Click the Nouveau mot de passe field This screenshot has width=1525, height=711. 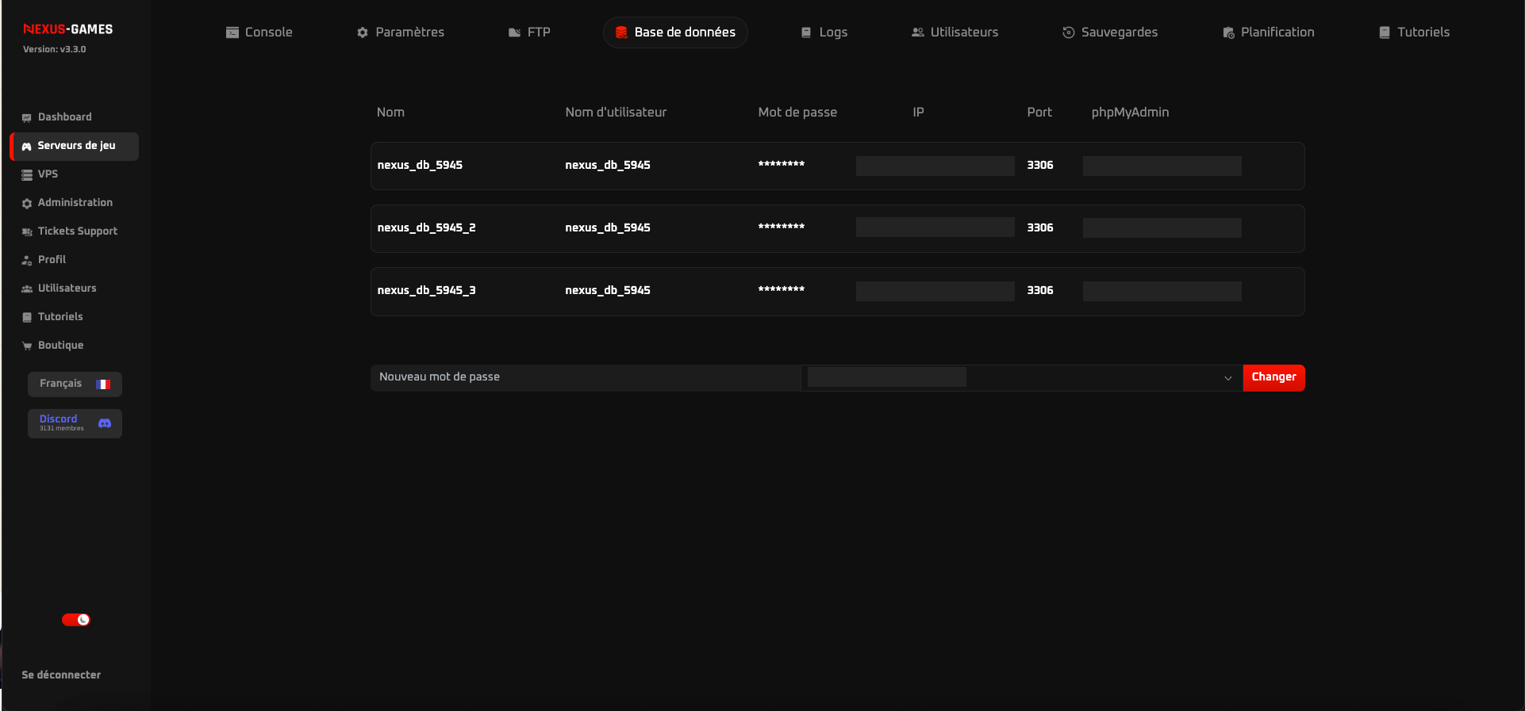586,377
